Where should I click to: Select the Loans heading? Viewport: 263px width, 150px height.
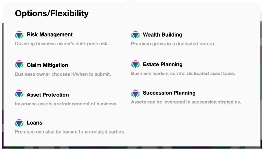coord(35,123)
